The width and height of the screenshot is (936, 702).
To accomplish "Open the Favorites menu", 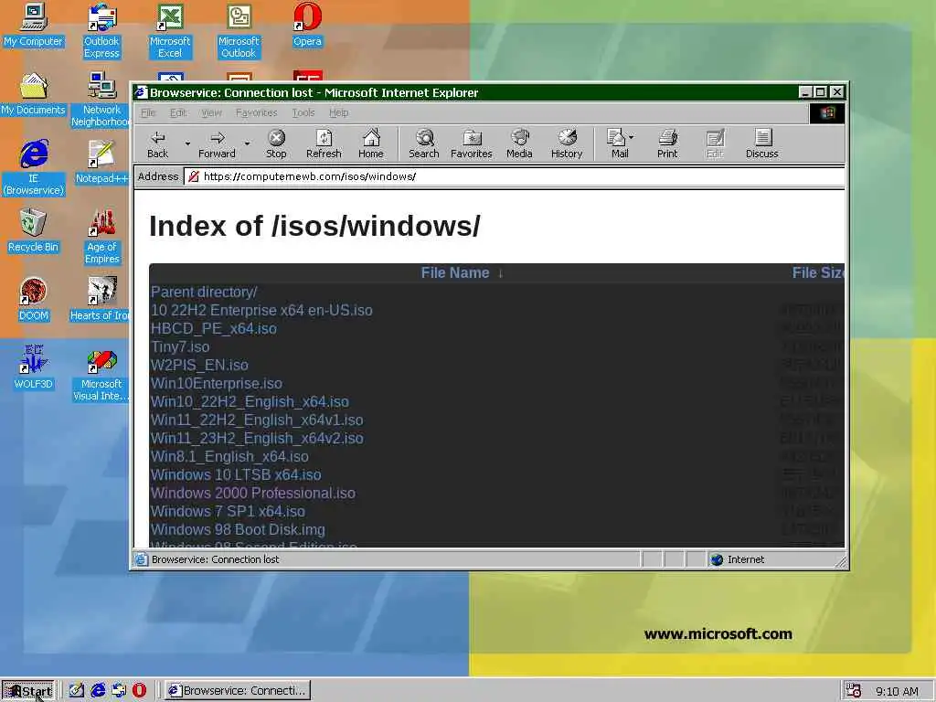I will click(256, 112).
